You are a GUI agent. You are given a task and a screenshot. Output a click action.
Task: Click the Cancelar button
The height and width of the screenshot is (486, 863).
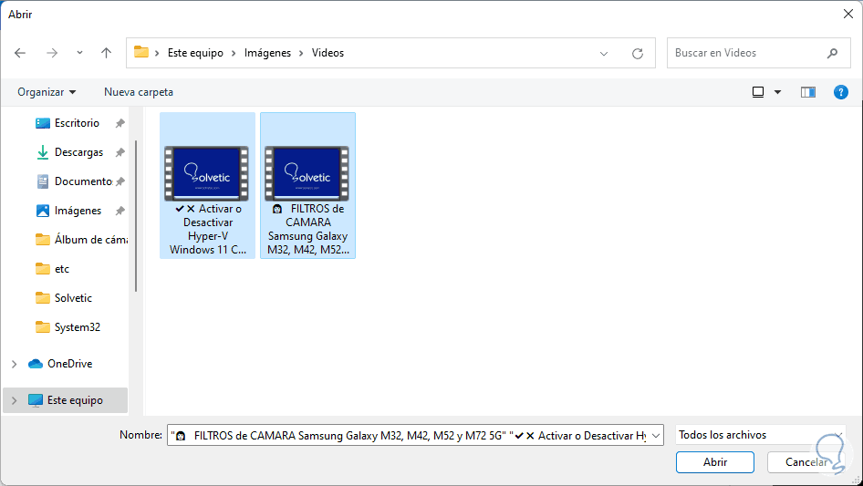pyautogui.click(x=806, y=462)
